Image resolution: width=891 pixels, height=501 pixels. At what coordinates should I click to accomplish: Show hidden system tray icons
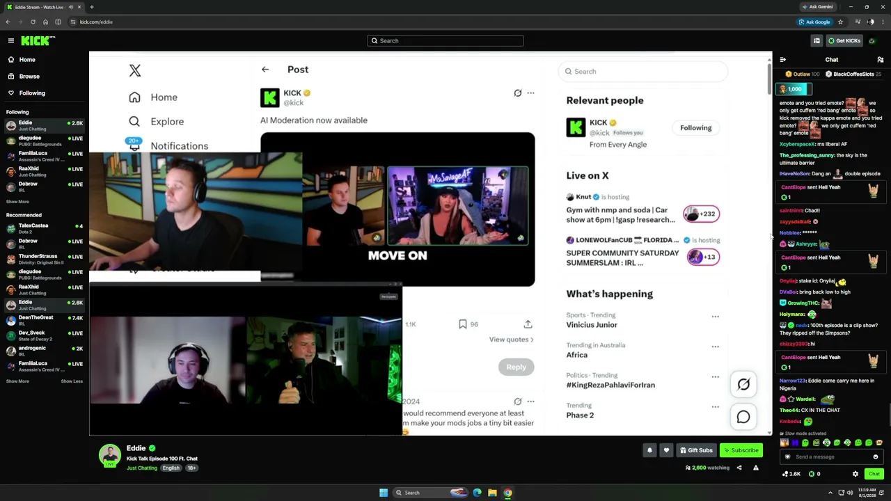pos(832,493)
